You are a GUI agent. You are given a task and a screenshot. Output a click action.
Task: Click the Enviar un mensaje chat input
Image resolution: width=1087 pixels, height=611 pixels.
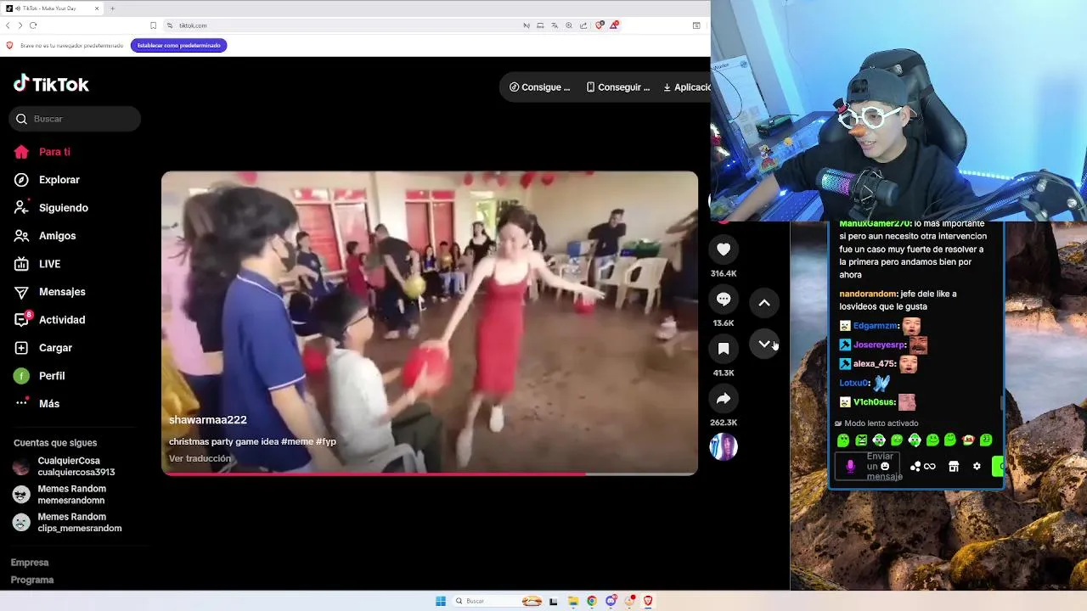(869, 466)
